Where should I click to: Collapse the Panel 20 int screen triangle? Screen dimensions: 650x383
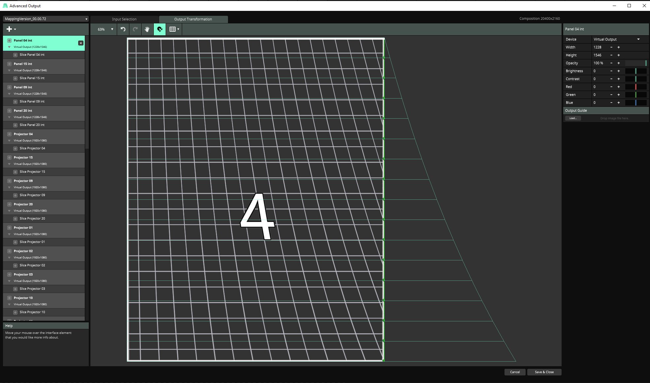[9, 117]
